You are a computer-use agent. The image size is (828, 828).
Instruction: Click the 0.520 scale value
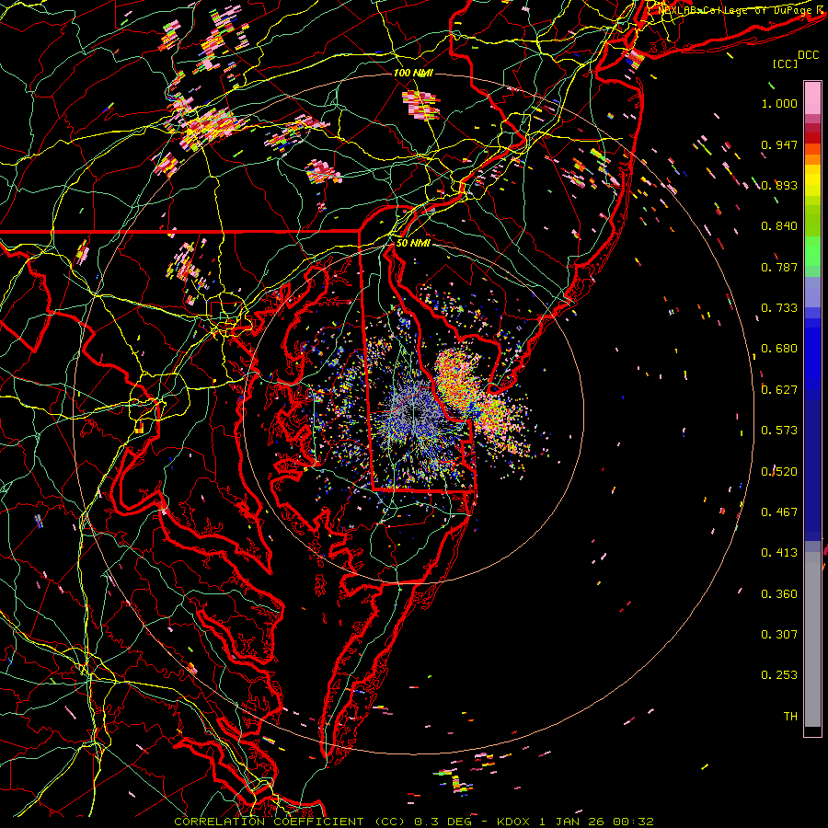(779, 472)
